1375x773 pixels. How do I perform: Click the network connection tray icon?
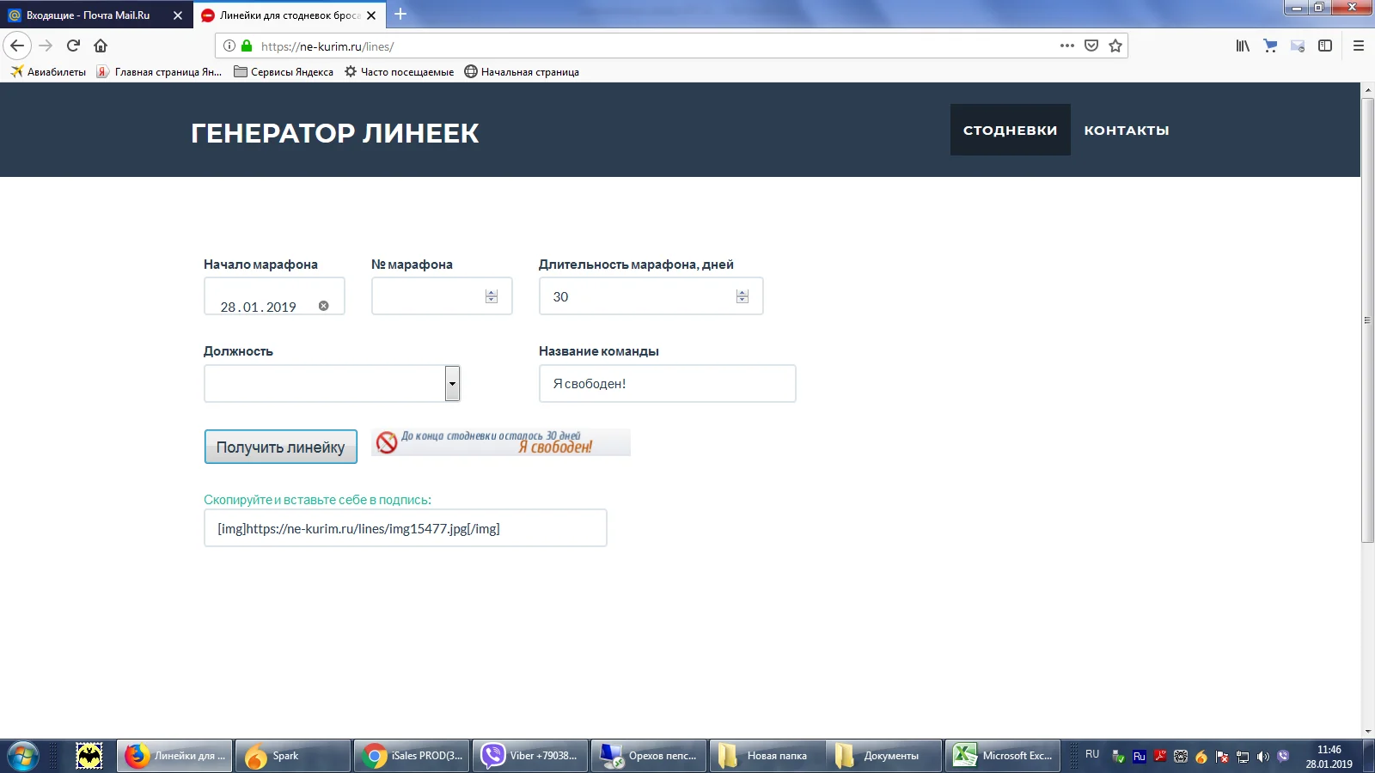(x=1243, y=757)
